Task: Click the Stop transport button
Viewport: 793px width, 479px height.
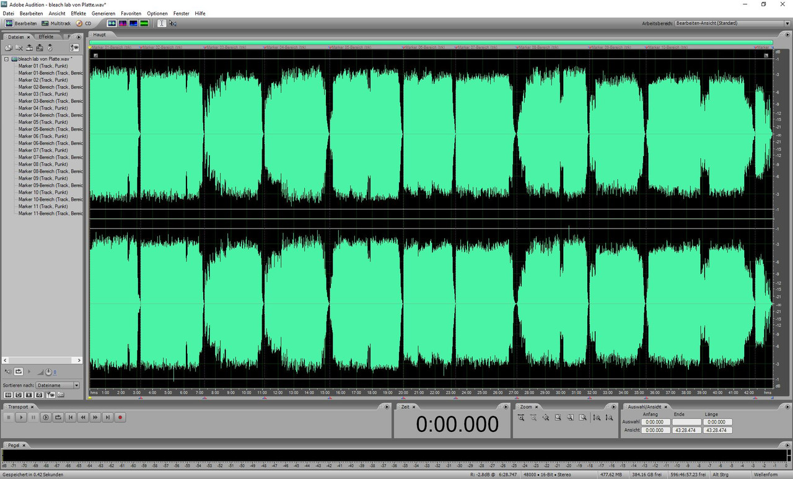Action: (x=9, y=417)
